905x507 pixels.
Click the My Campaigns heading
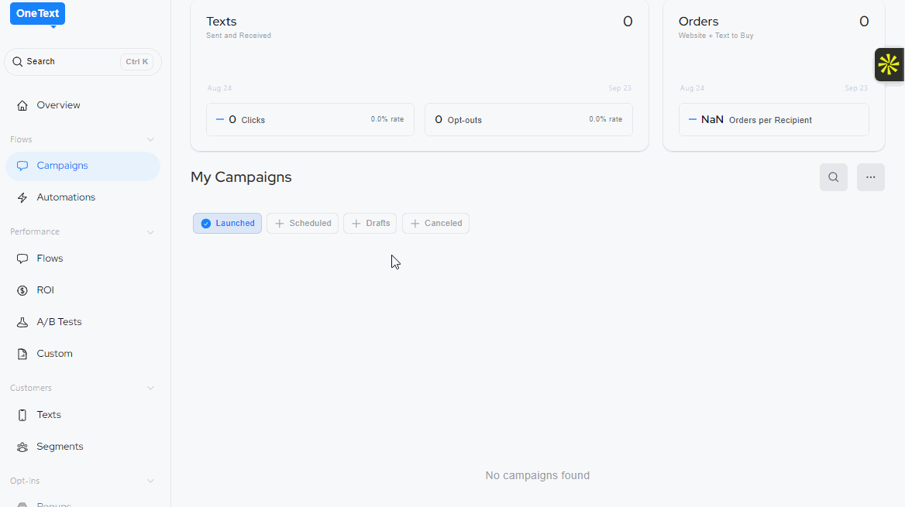click(241, 177)
